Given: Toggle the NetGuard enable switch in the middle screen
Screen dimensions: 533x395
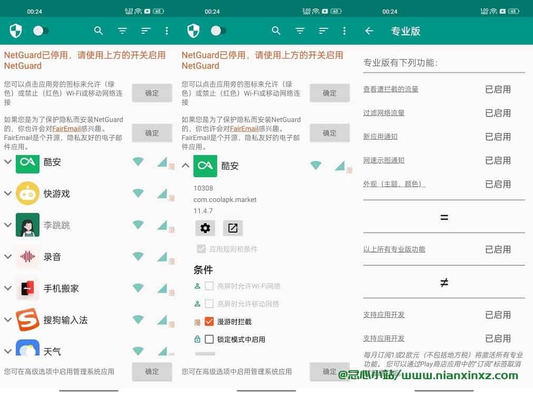Looking at the screenshot, I should (x=218, y=31).
